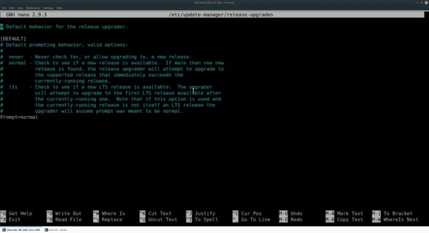The width and height of the screenshot is (429, 233).
Task: Open the Edit menu
Action: [11, 8]
